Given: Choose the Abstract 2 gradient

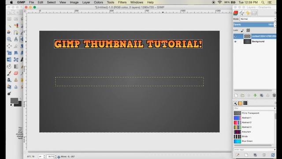Looking at the screenshot, I should (x=254, y=122).
